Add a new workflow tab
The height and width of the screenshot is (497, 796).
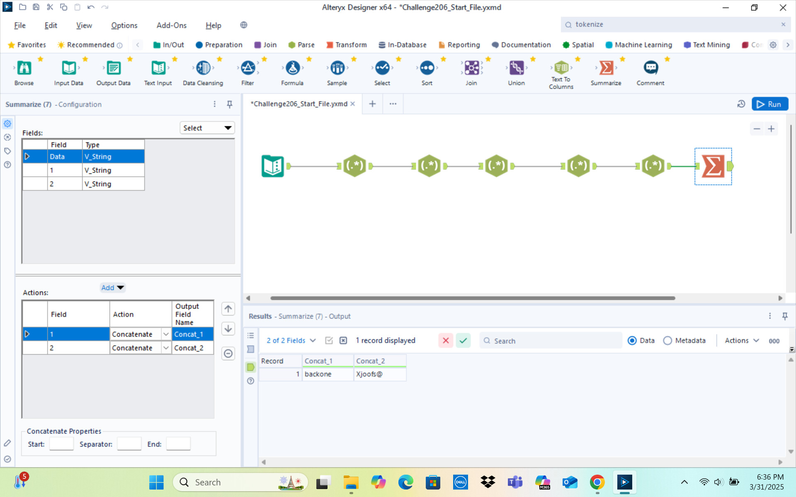[372, 104]
